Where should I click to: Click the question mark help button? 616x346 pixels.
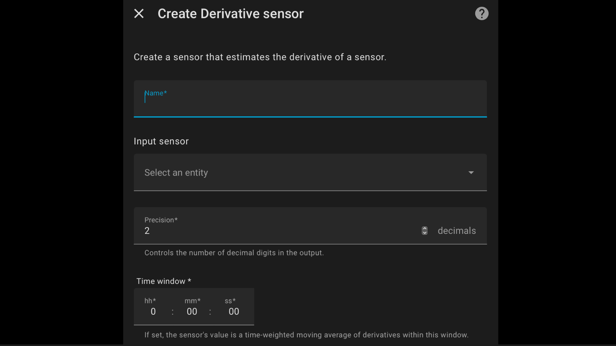pos(482,13)
